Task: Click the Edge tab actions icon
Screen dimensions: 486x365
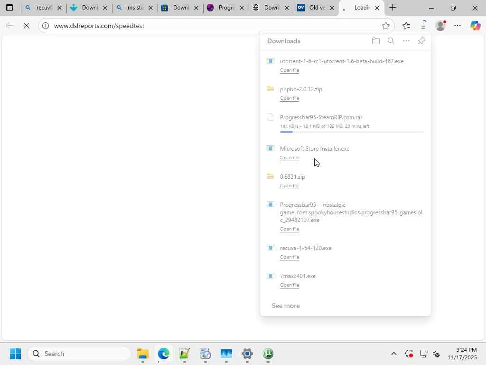Action: tap(9, 8)
